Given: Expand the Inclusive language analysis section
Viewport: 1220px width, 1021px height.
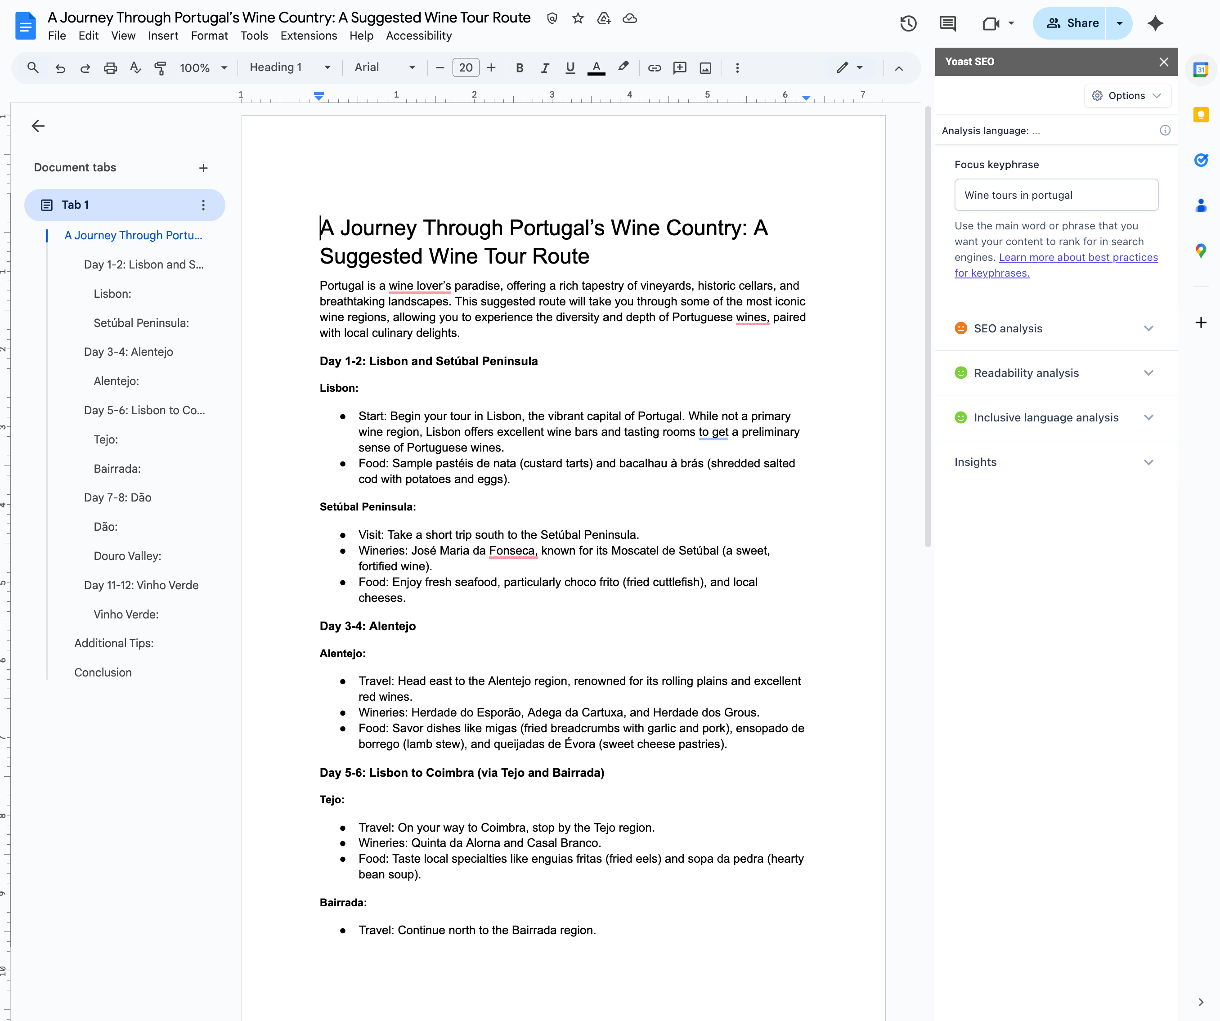Looking at the screenshot, I should (1056, 417).
